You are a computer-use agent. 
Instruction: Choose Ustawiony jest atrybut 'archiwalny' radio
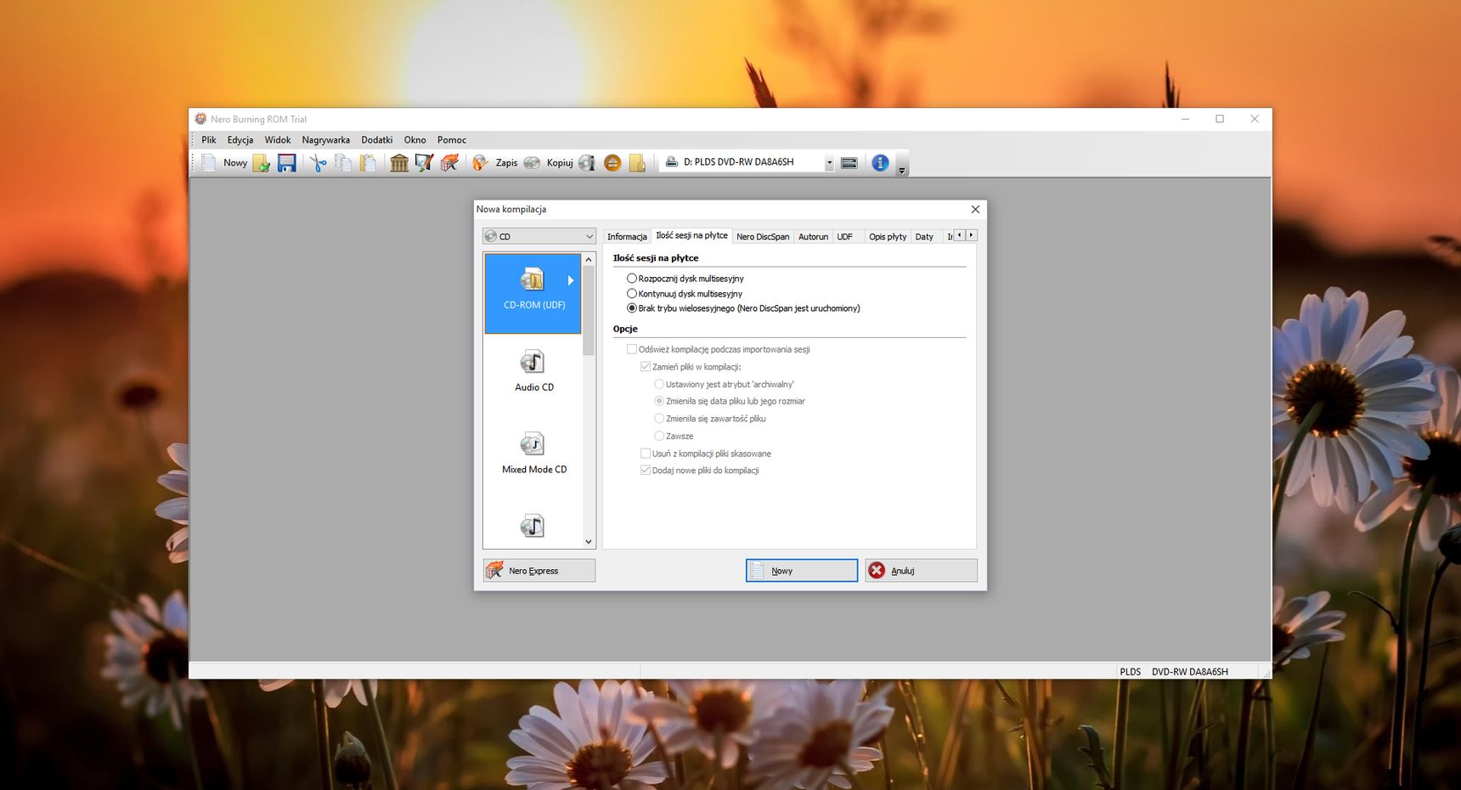pyautogui.click(x=725, y=385)
